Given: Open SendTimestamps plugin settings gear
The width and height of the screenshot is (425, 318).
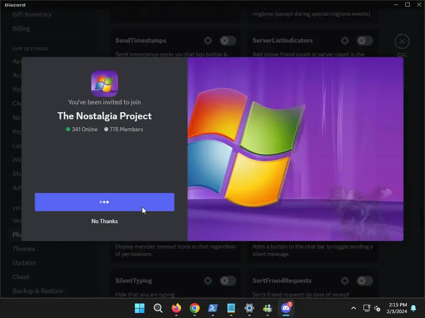Looking at the screenshot, I should click(208, 41).
